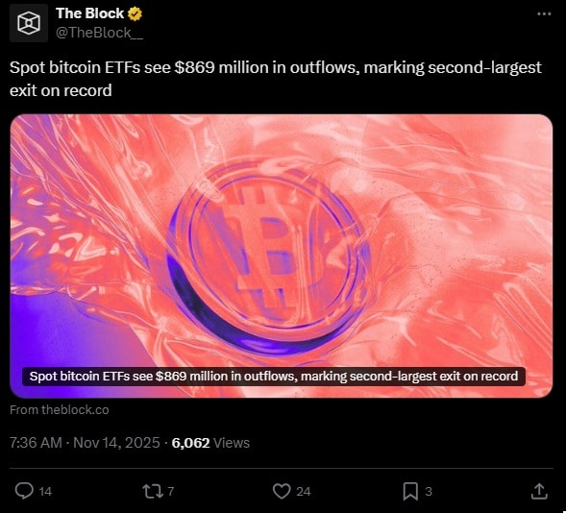Click the tweet text about $869 million outflows
This screenshot has height=513, width=566.
tap(276, 79)
